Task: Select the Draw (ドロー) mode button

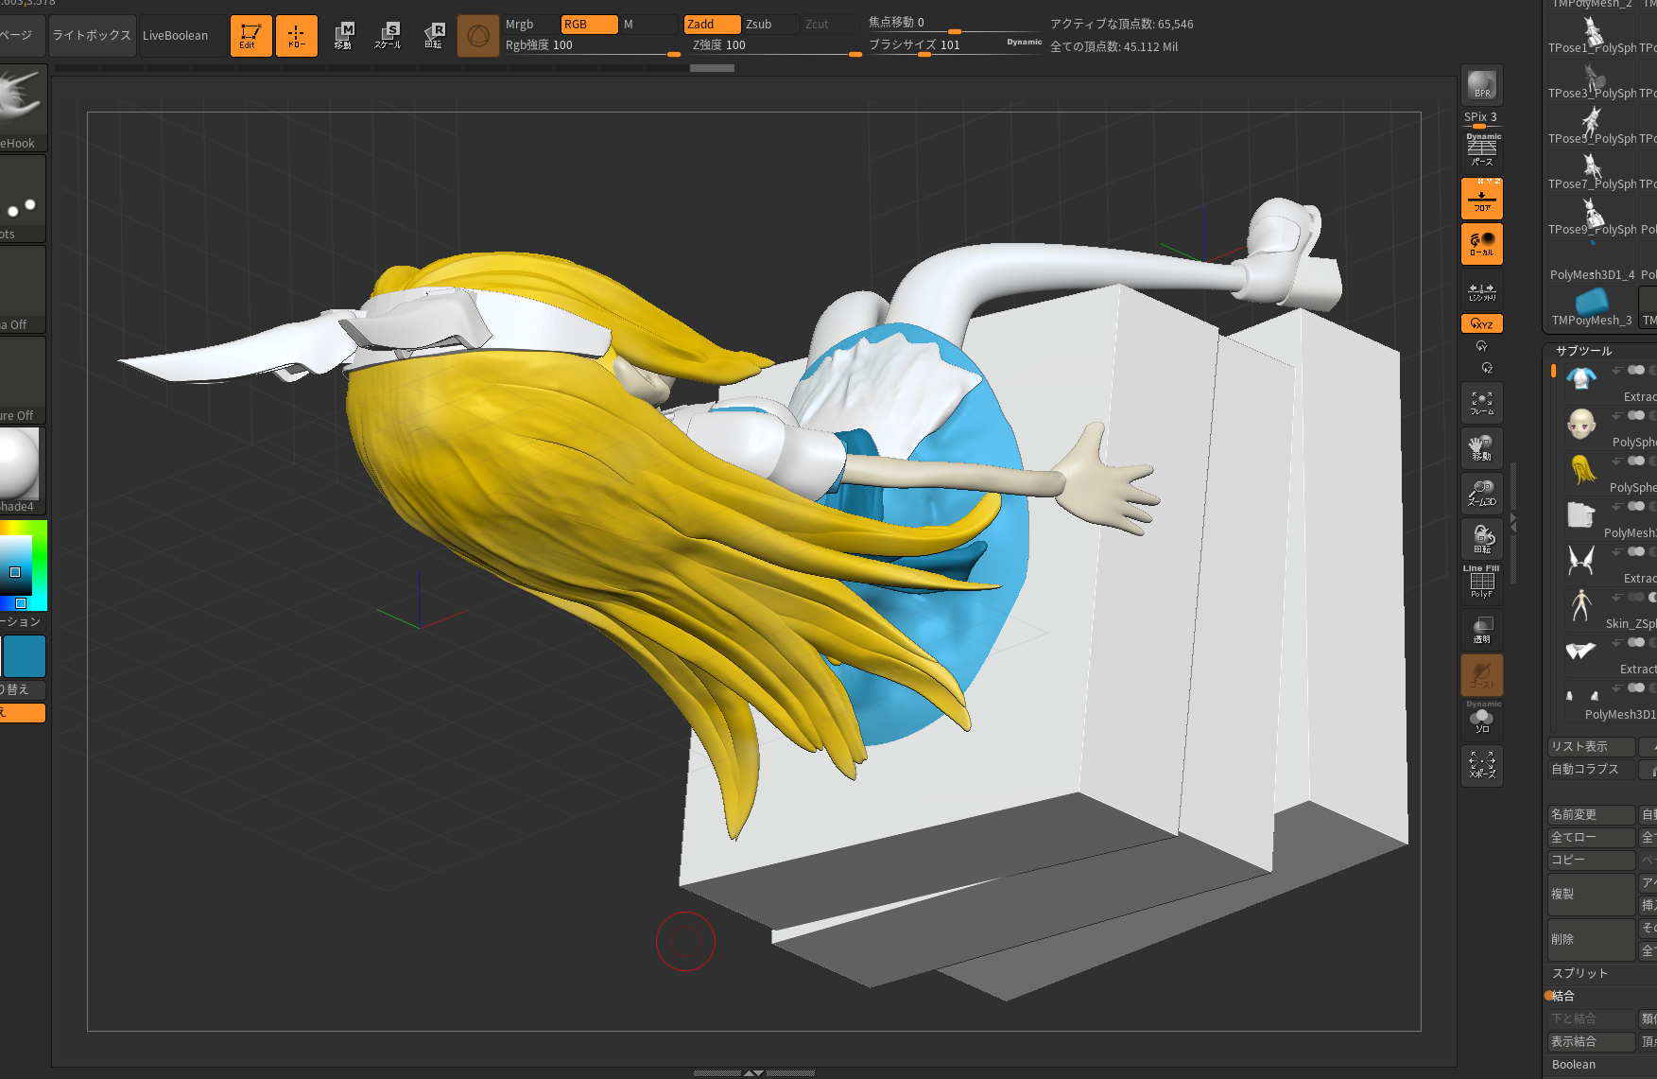Action: pos(297,36)
